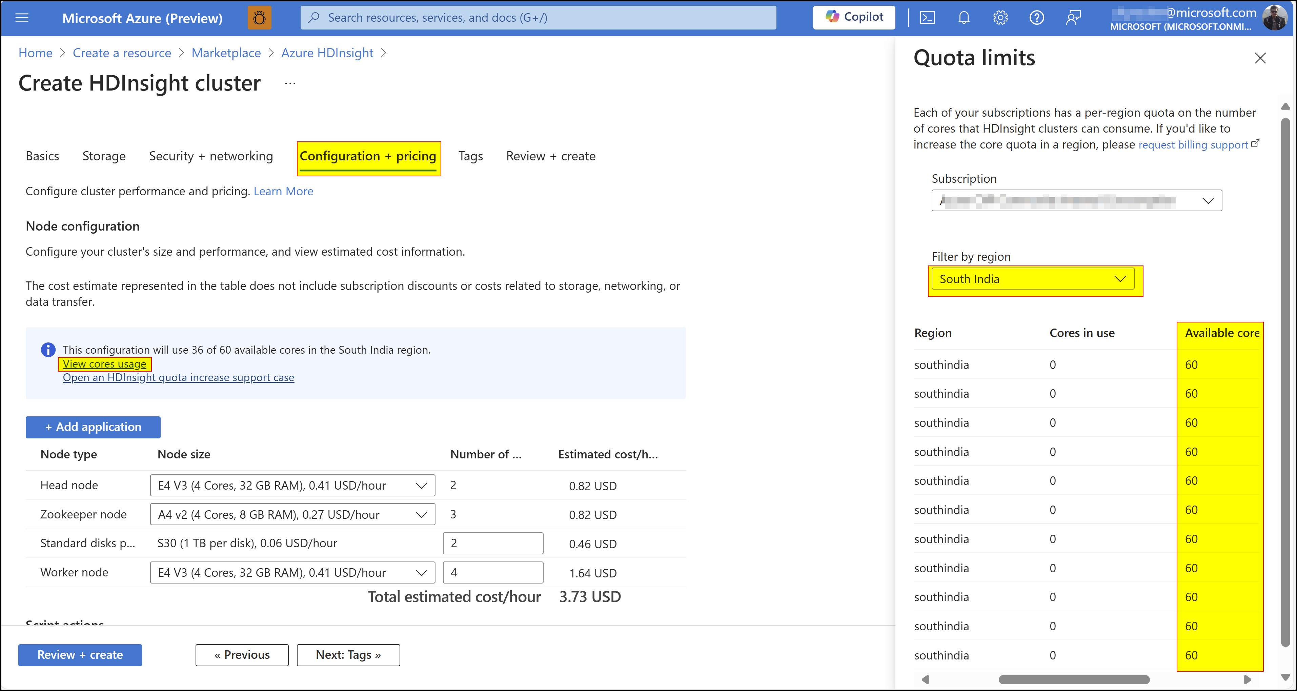Open portal settings gear

tap(1000, 18)
